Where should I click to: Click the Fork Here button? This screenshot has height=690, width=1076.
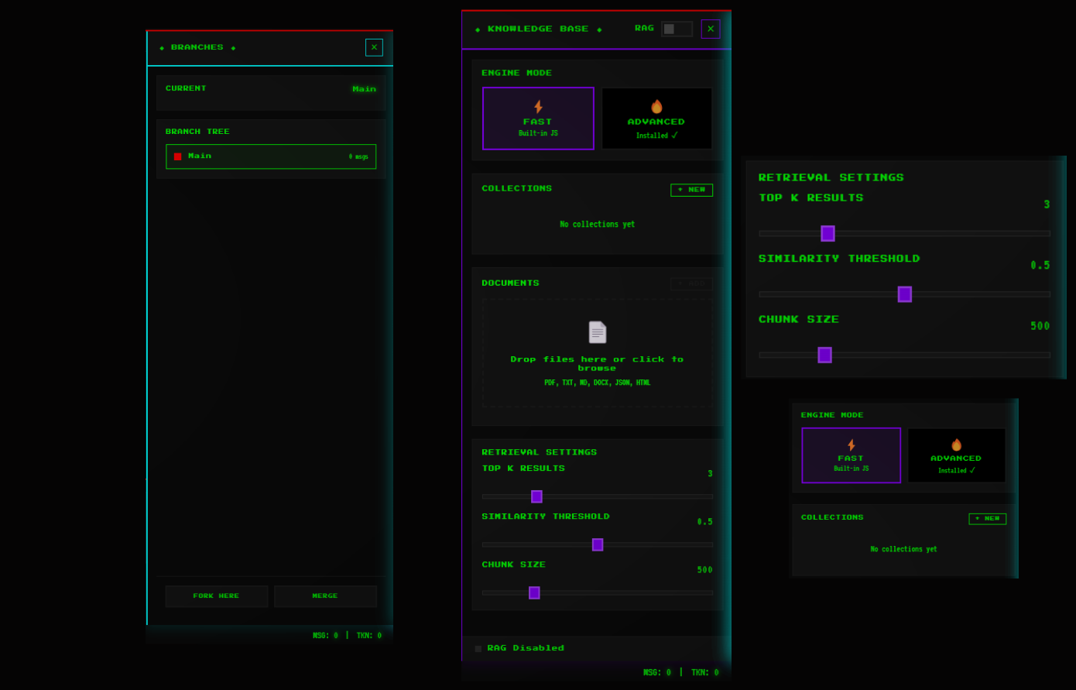pyautogui.click(x=216, y=596)
